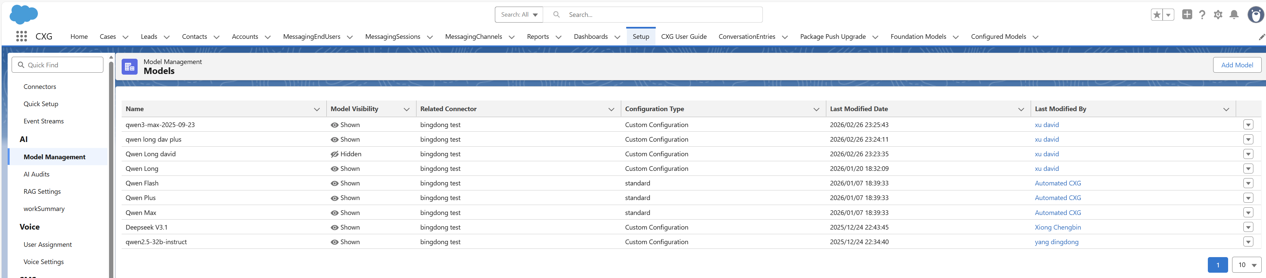Expand the Cases tab chevron
Screen dimensions: 1266x278
click(125, 37)
